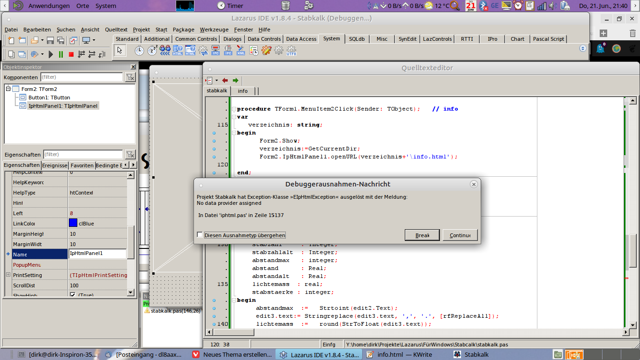Stop debugging with the red square icon
640x360 pixels.
71,54
